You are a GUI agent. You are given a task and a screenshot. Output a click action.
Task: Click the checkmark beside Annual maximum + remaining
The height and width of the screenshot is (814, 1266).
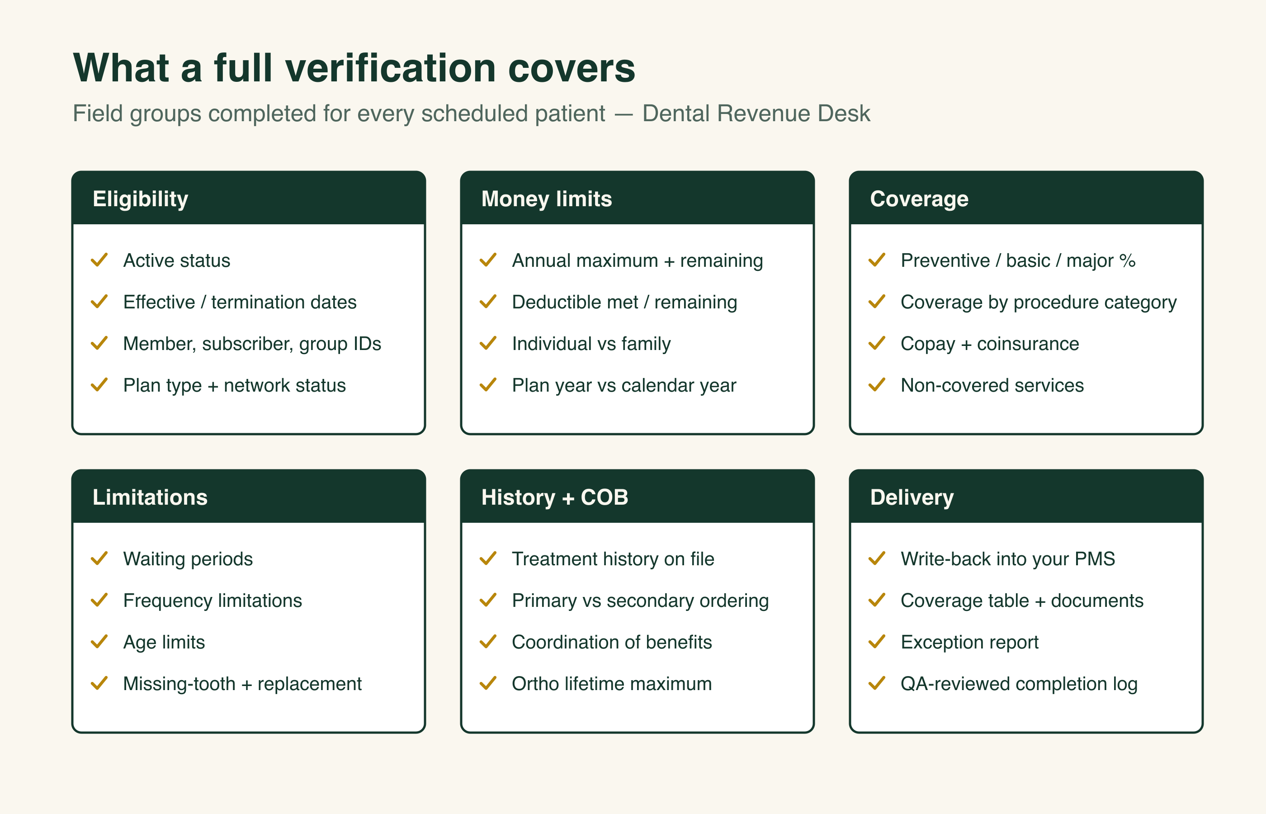[488, 260]
